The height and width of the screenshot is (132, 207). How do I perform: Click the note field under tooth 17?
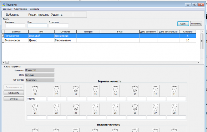pos(57,99)
